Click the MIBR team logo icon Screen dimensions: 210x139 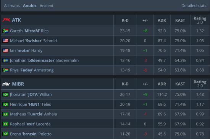click(6, 84)
